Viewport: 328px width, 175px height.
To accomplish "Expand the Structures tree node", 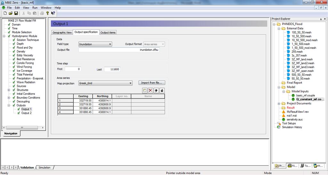I will point(9,90).
